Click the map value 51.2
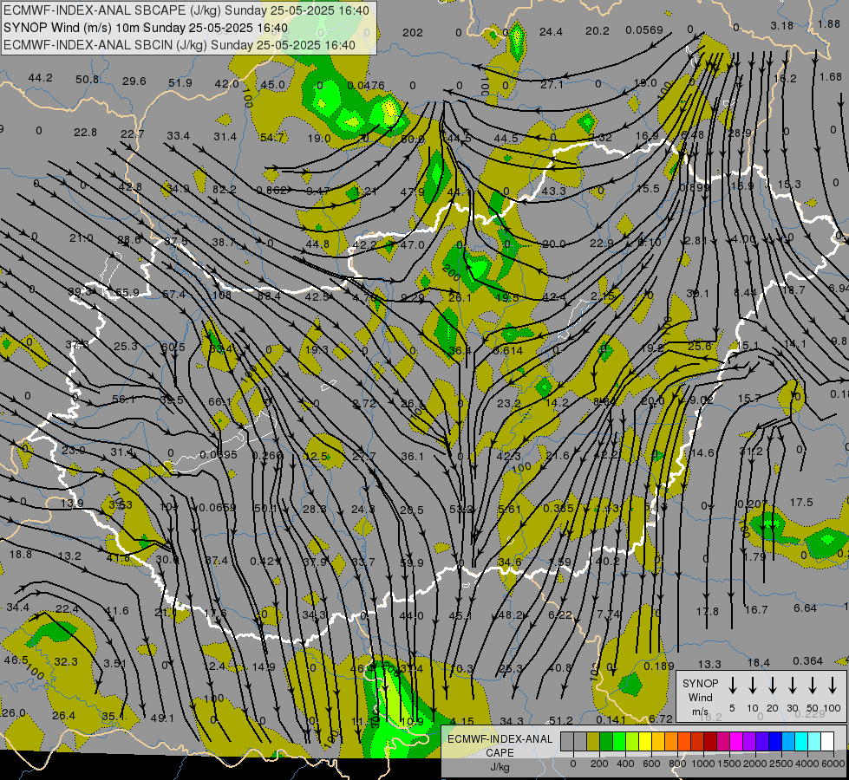Viewport: 849px width, 780px height. click(x=561, y=720)
